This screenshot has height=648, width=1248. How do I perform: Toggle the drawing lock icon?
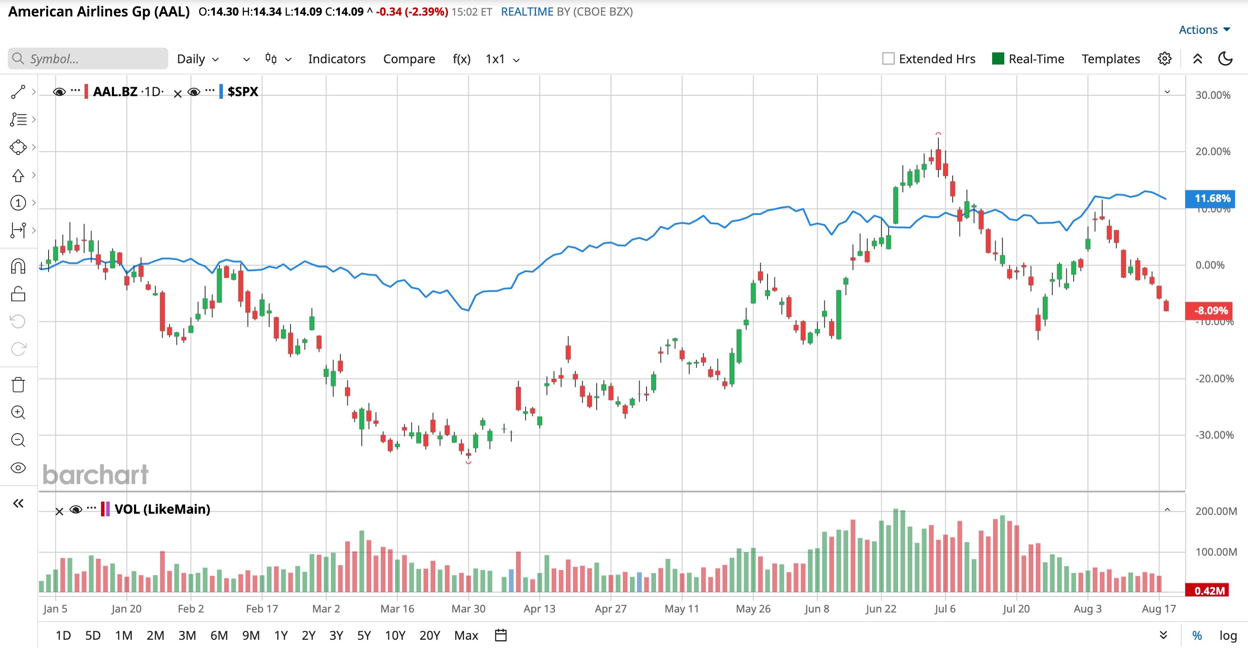[18, 294]
